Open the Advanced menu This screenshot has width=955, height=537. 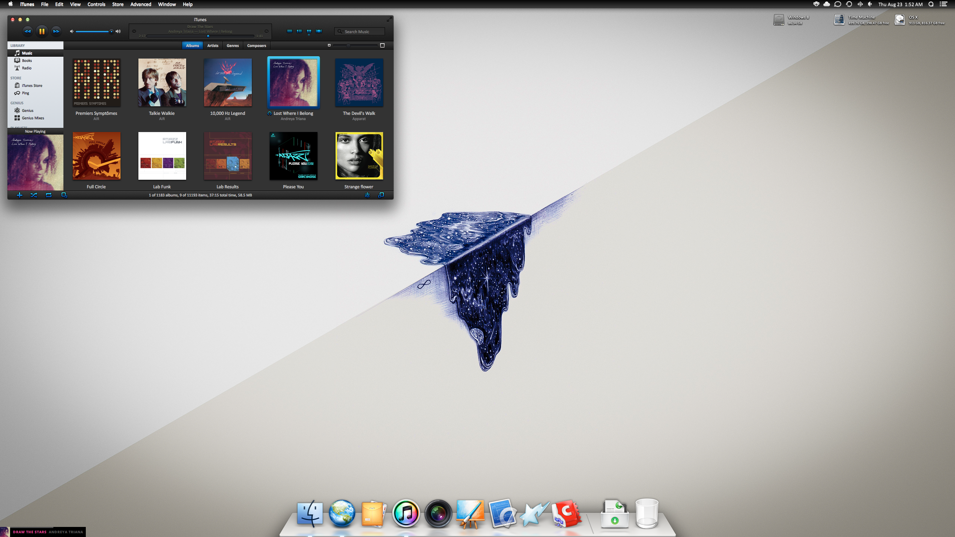pyautogui.click(x=141, y=4)
